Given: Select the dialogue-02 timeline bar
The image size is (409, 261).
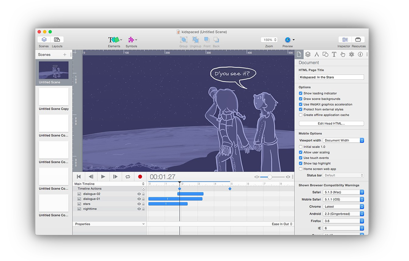Looking at the screenshot, I should coord(190,194).
